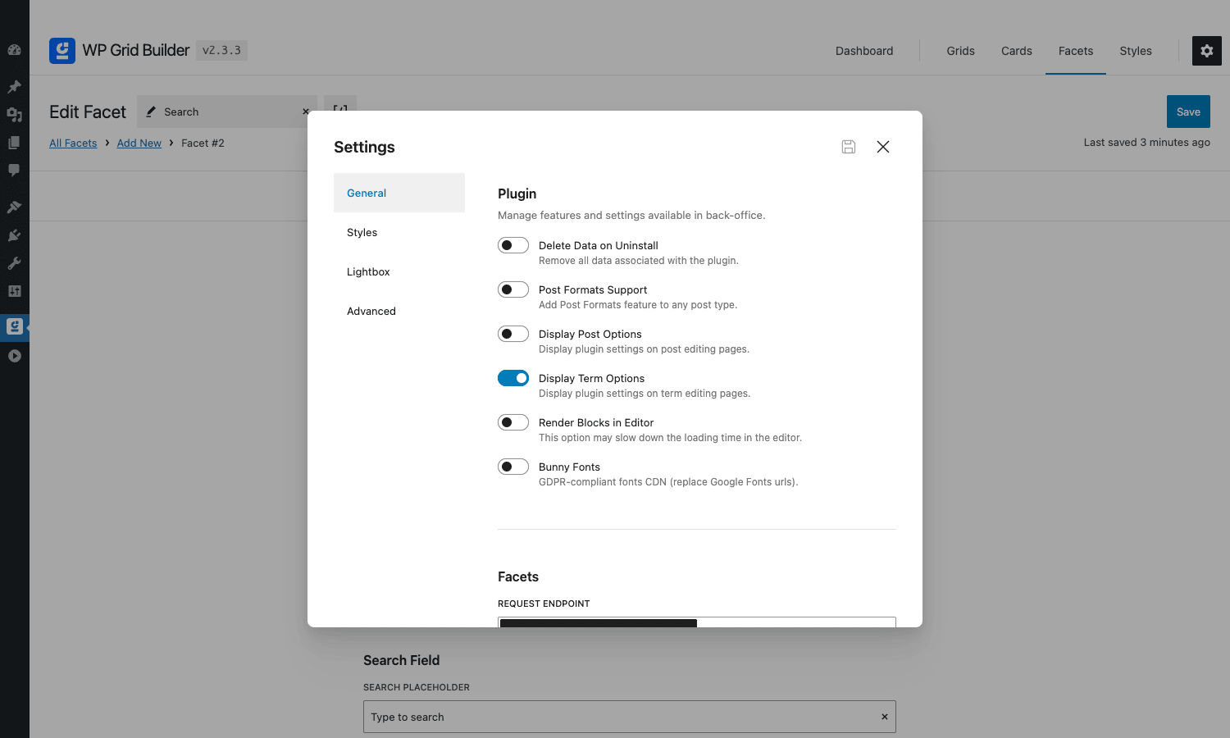Screen dimensions: 1230x738
Task: Open WP Grid Builder sidebar icon
Action: pos(14,326)
